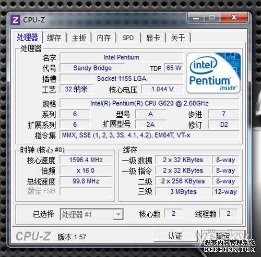Open the 处理器 #1 selection dropdown arrow
Viewport: 261px width, 257px height.
118,214
